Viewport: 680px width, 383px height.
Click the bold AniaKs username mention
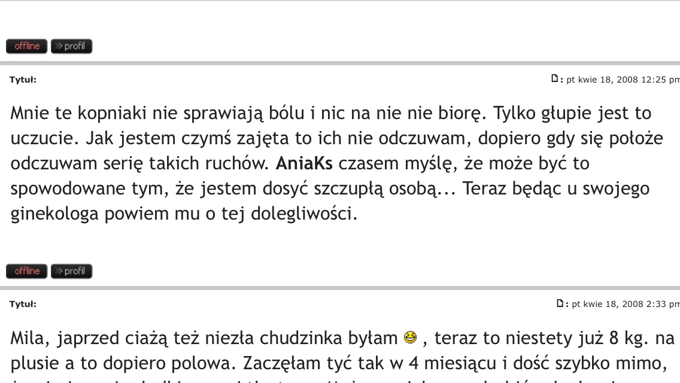304,163
